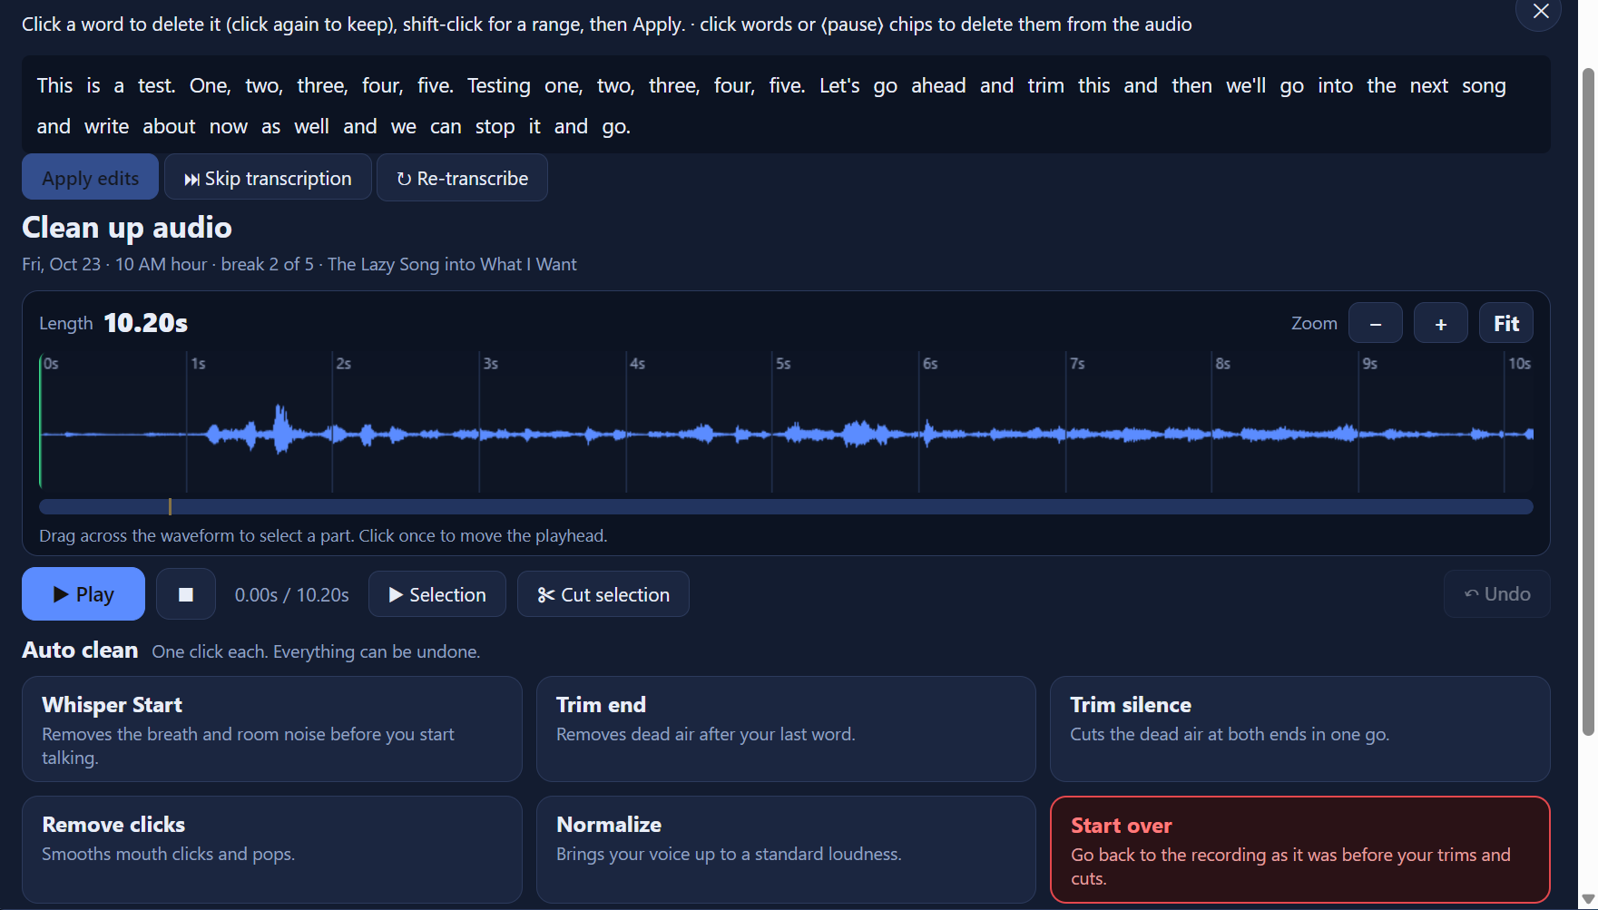Zoom in the waveform with plus button

(x=1441, y=323)
